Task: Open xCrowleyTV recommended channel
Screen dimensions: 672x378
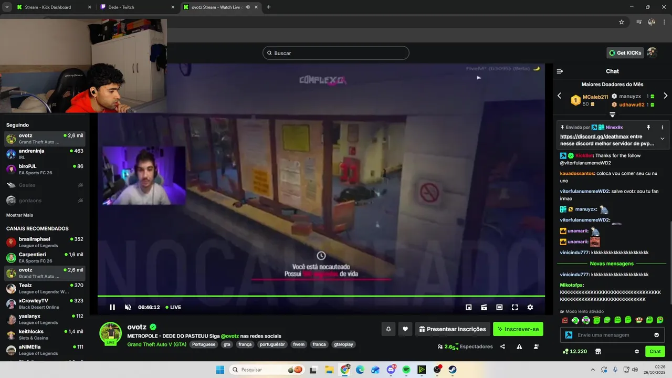Action: pyautogui.click(x=45, y=303)
